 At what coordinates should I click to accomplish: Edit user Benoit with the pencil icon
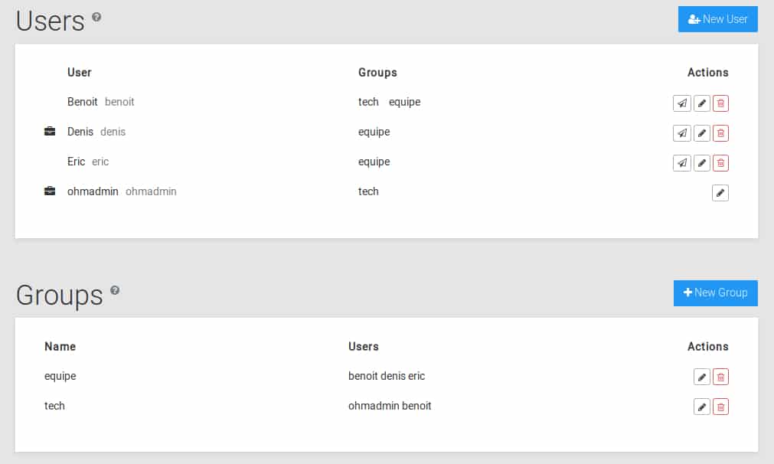[x=701, y=103]
